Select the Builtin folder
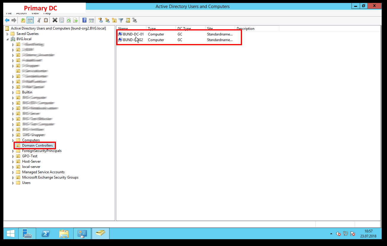The width and height of the screenshot is (387, 246). 27,92
